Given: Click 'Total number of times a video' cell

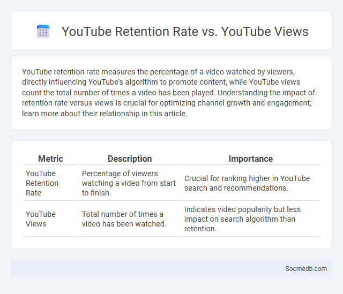Looking at the screenshot, I should [130, 219].
